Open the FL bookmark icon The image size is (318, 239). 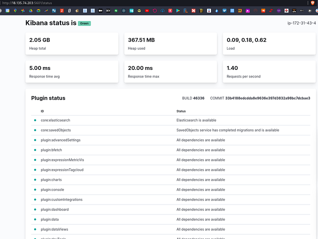coord(186,11)
